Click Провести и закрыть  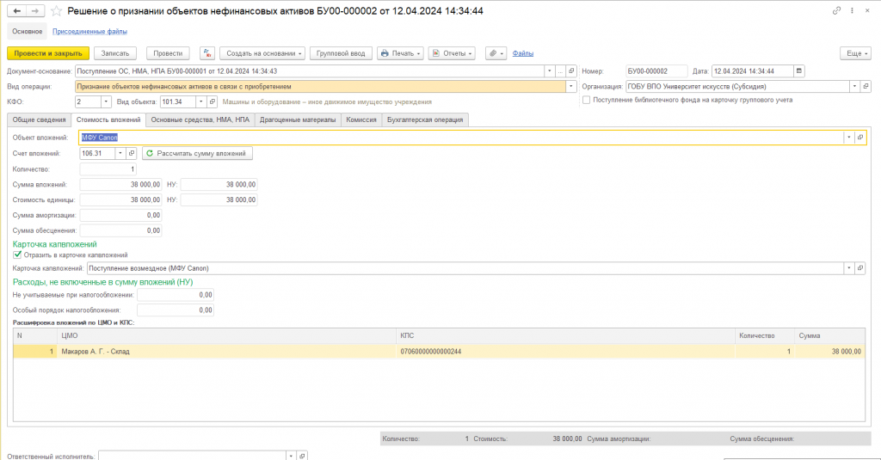click(48, 53)
